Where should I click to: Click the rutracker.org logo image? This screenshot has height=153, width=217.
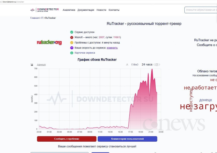pos(49,42)
